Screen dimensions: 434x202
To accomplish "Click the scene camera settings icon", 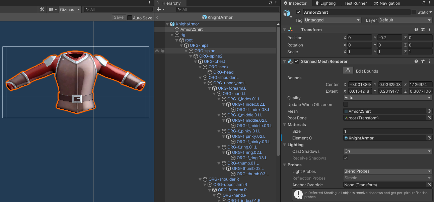I will [x=51, y=9].
